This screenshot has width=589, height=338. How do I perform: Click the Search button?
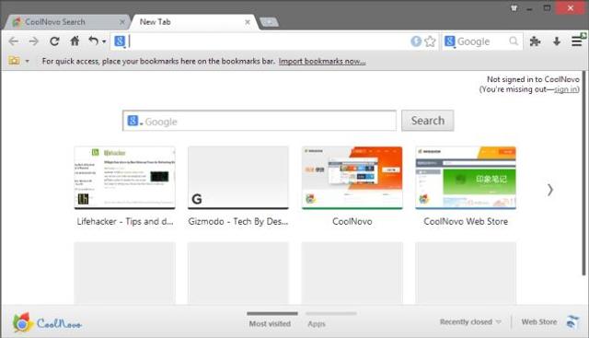(427, 121)
